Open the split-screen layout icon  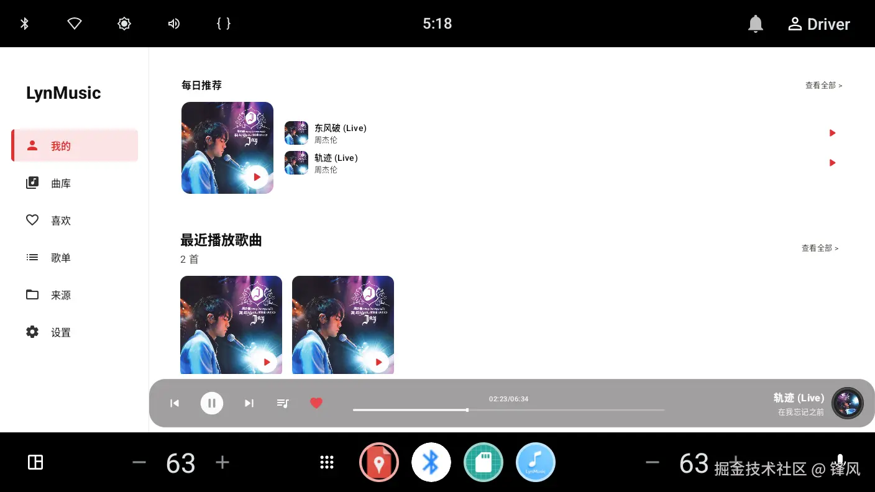pos(35,462)
